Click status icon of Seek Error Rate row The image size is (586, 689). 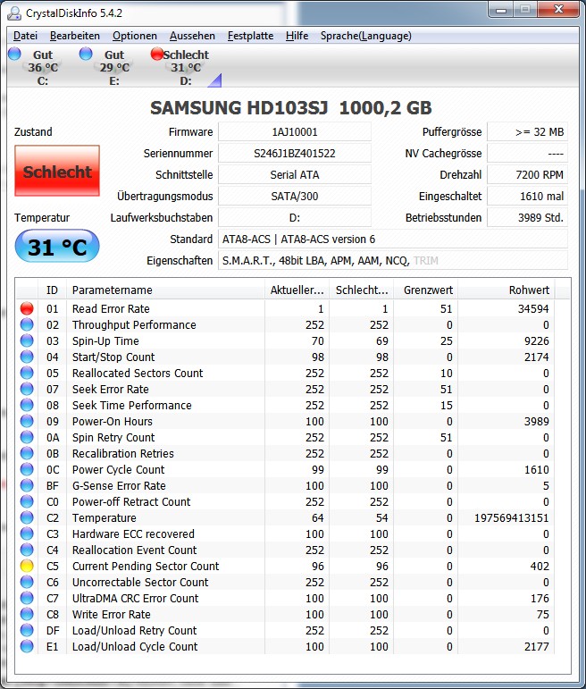pos(27,389)
